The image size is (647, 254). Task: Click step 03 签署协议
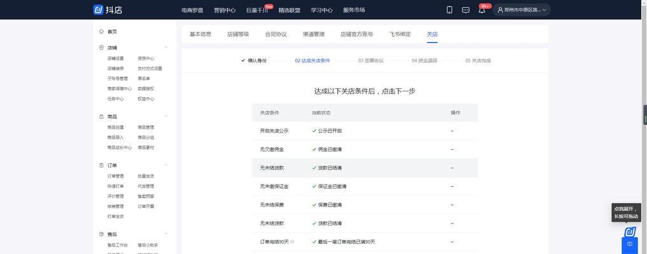[371, 60]
